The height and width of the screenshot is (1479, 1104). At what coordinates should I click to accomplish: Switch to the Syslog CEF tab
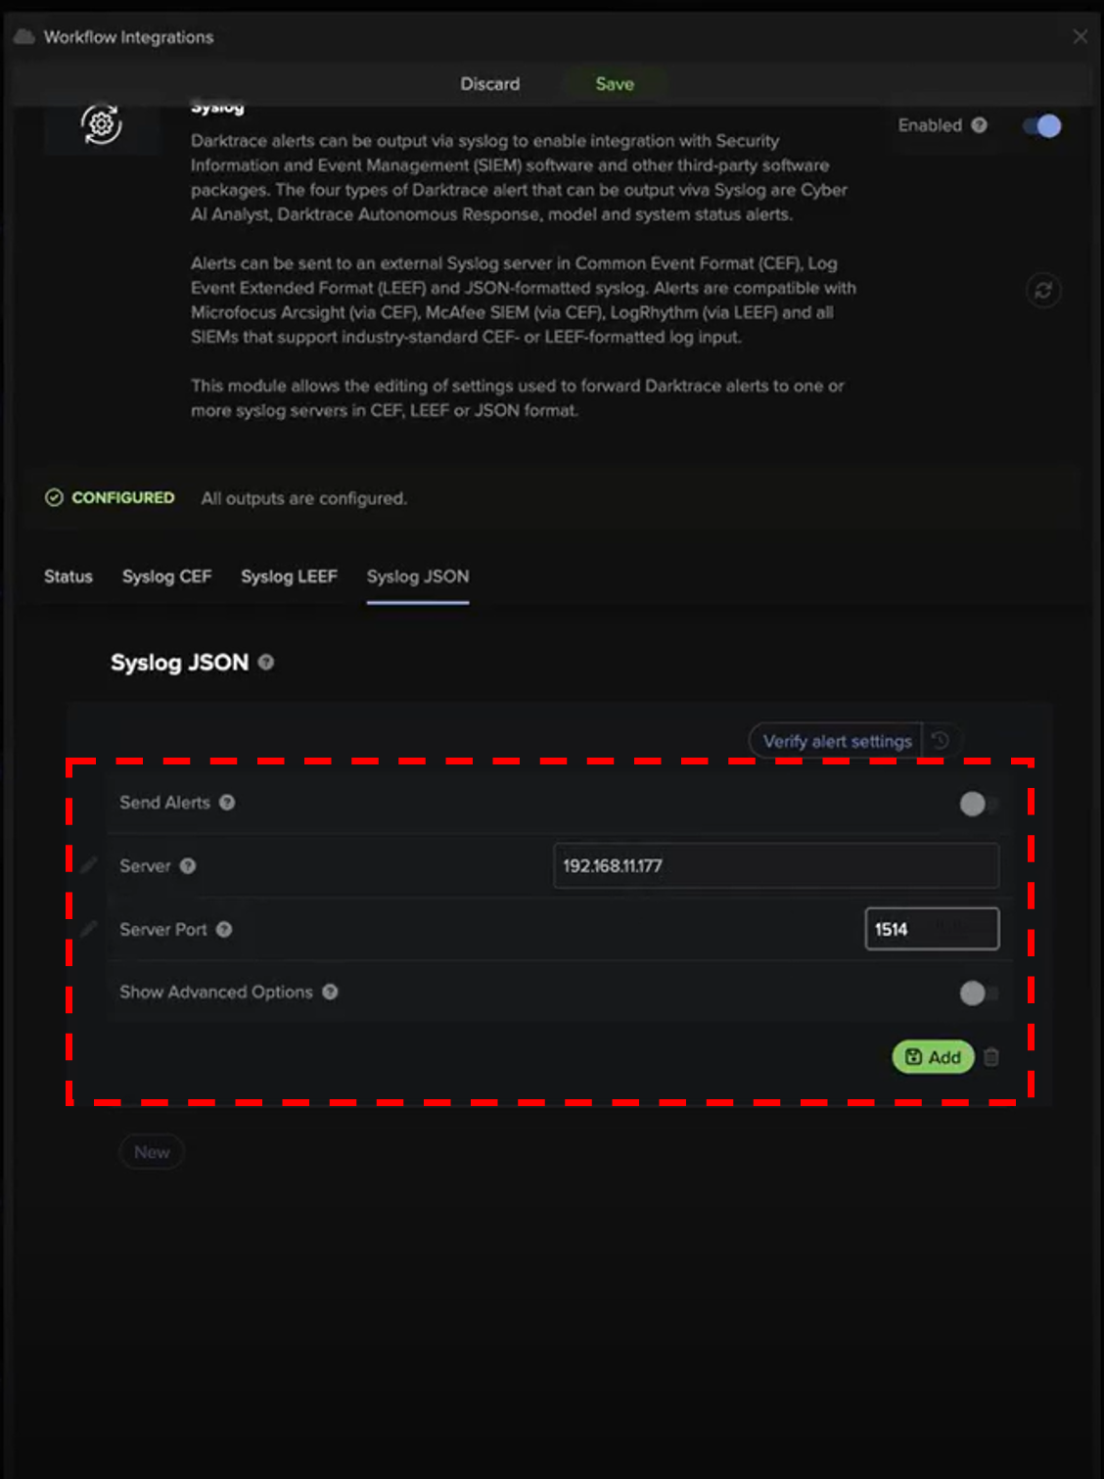[x=166, y=577]
